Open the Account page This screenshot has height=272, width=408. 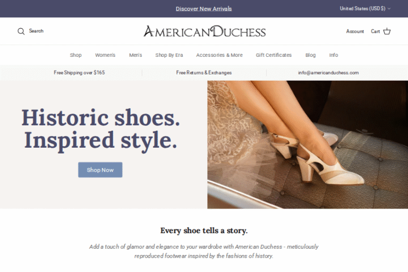tap(355, 31)
